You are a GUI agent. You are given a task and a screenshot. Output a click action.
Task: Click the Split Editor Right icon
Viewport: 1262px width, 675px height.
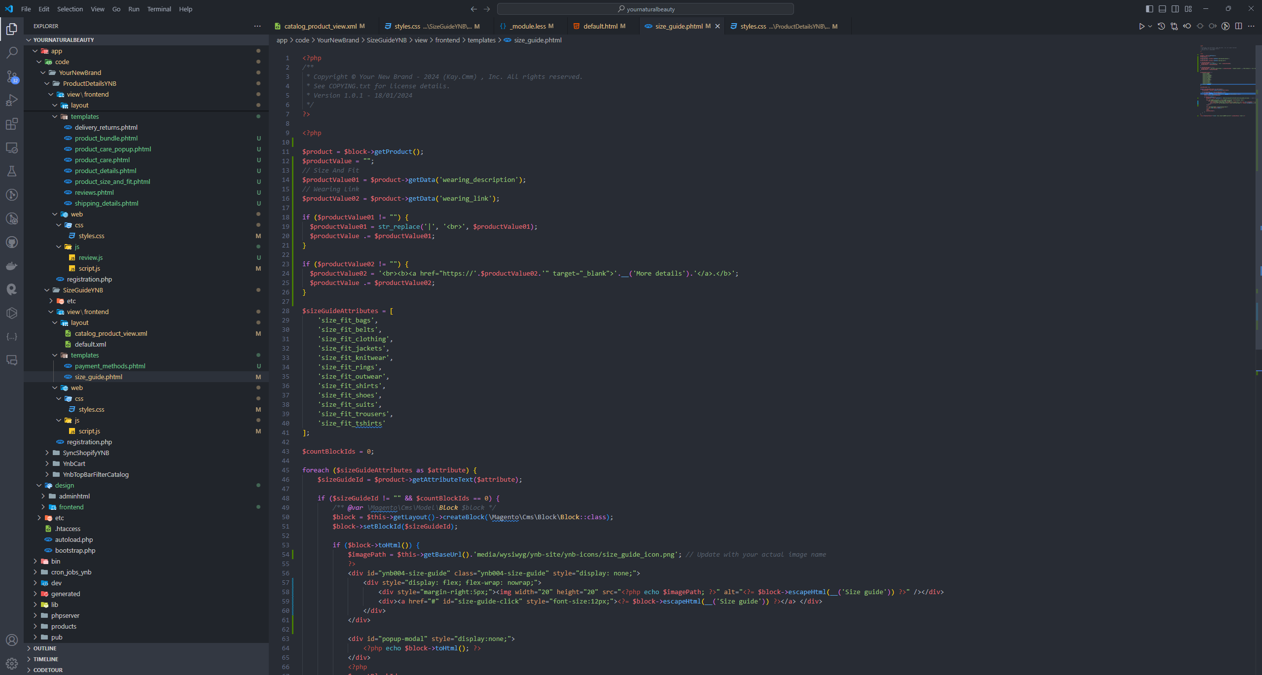click(1238, 26)
